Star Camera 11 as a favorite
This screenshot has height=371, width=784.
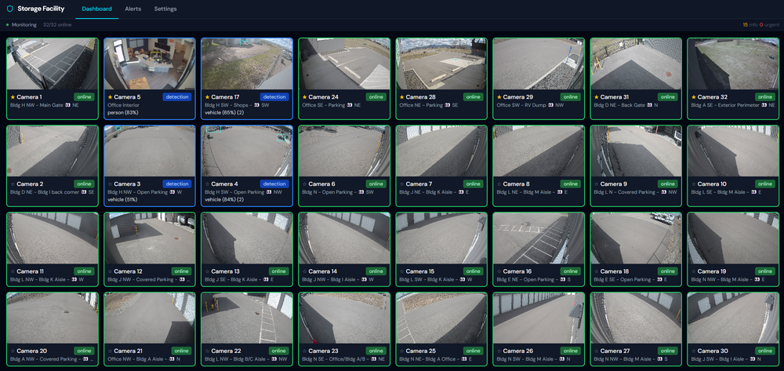coord(13,271)
